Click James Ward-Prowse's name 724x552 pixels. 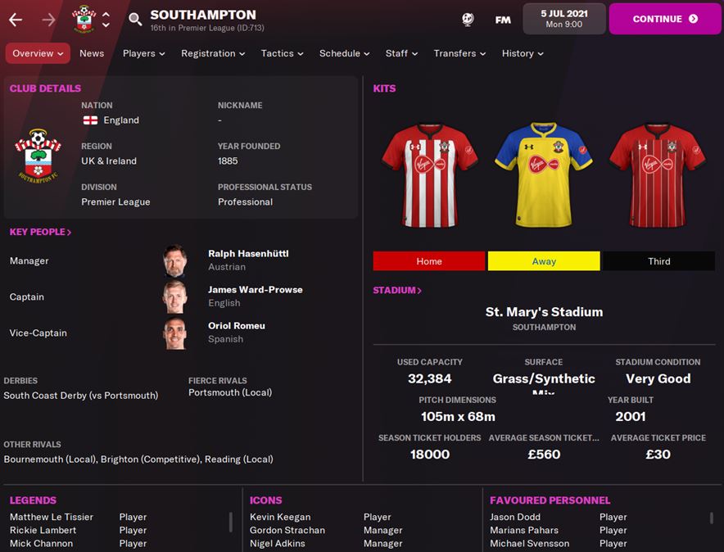[256, 289]
